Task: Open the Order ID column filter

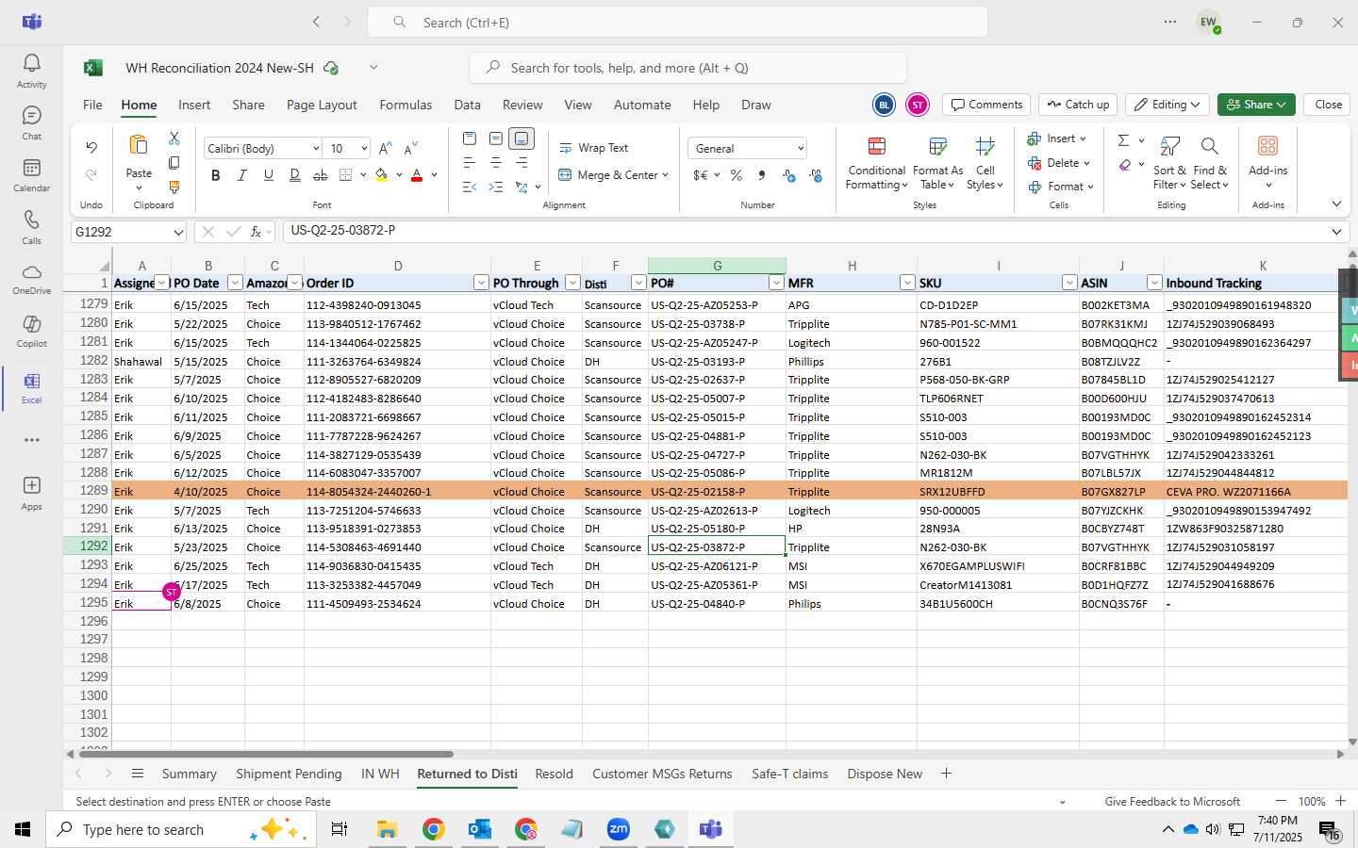Action: point(481,283)
